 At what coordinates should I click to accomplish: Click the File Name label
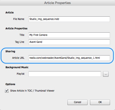tap(19, 19)
